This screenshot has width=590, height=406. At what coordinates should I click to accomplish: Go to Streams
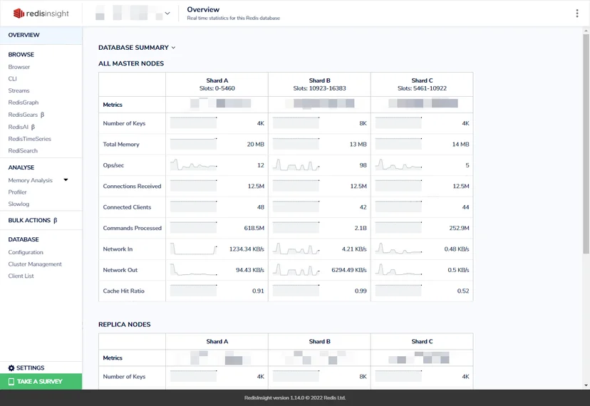[x=19, y=90]
